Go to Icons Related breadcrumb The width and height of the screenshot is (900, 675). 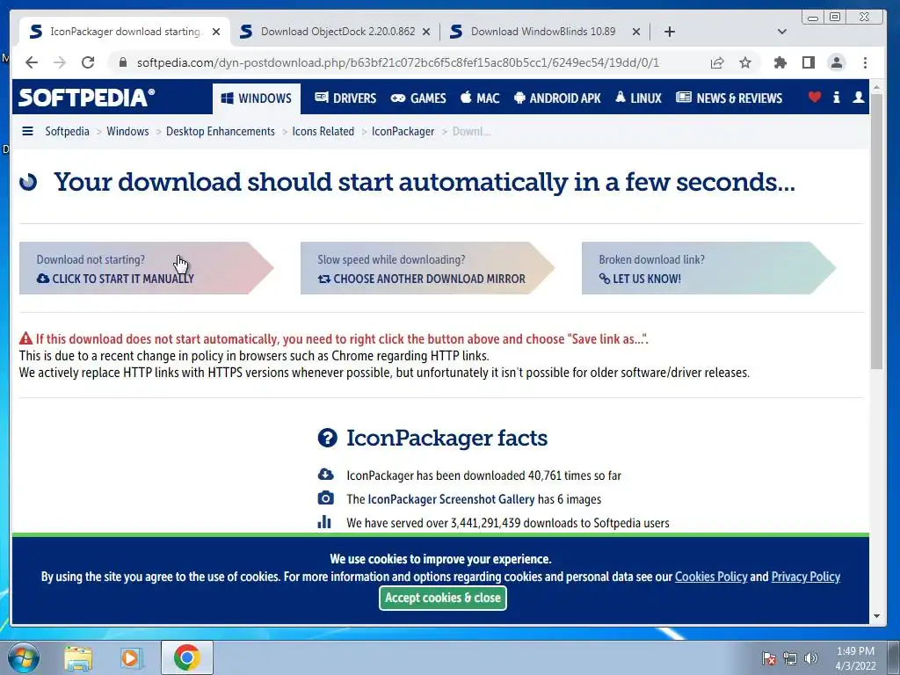pyautogui.click(x=323, y=132)
